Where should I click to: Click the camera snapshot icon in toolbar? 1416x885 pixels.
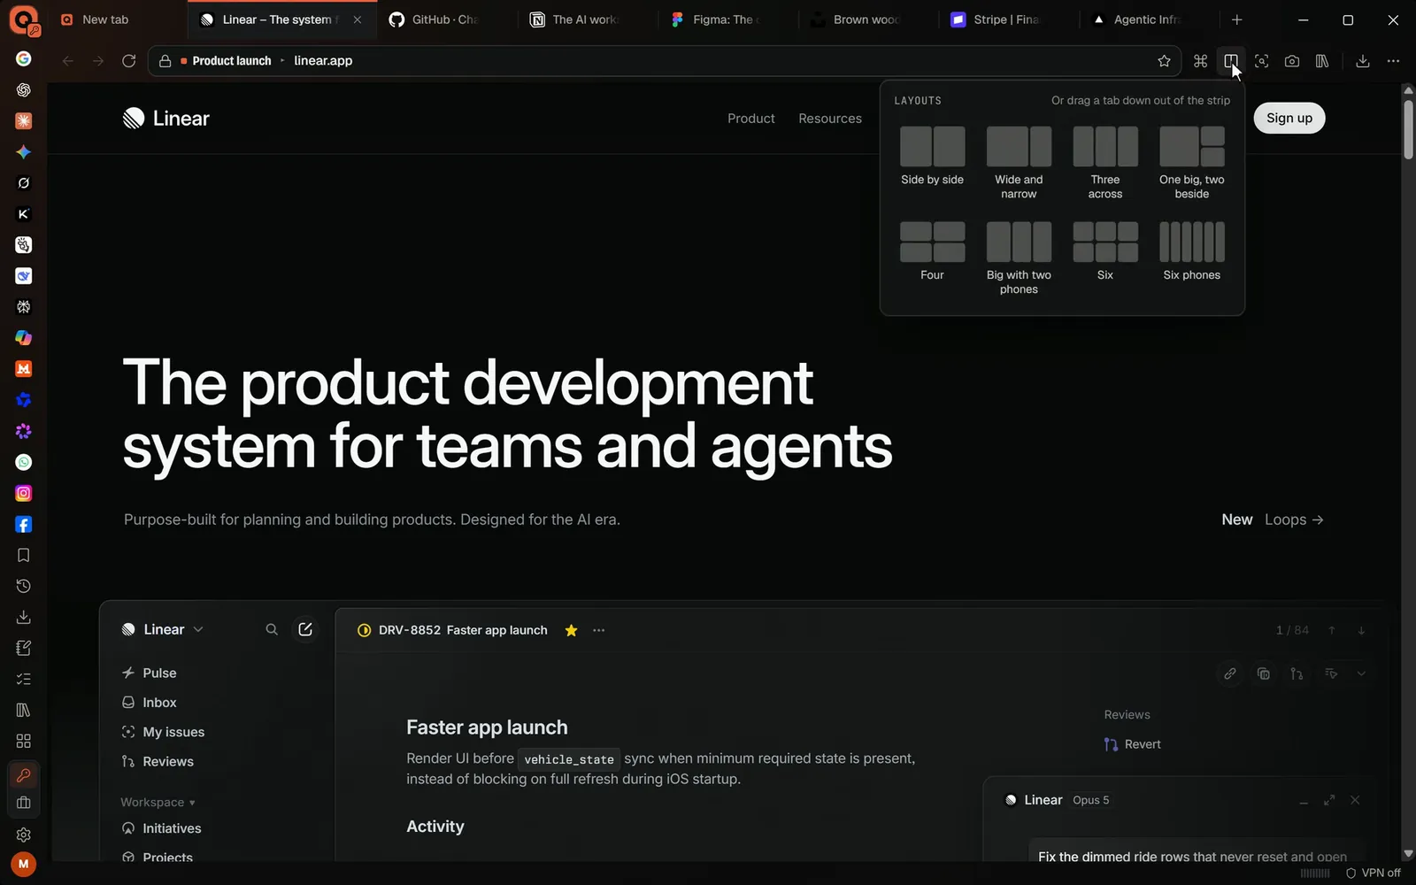1292,61
